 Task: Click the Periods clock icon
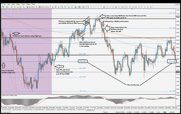click(x=79, y=7)
